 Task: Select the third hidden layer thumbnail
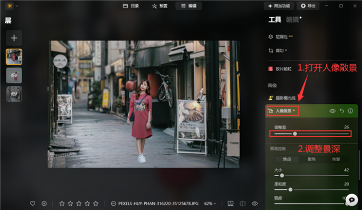pos(14,94)
